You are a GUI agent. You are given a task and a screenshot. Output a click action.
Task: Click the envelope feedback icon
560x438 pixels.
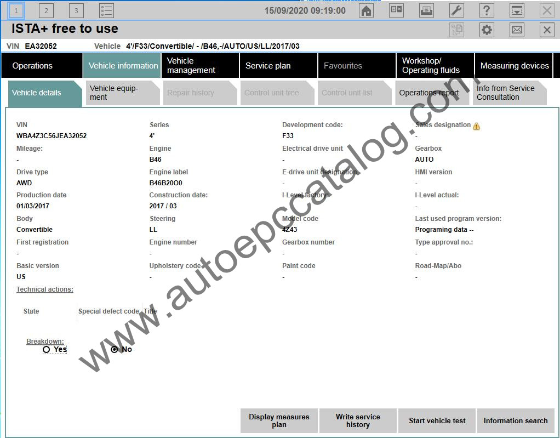(x=517, y=30)
